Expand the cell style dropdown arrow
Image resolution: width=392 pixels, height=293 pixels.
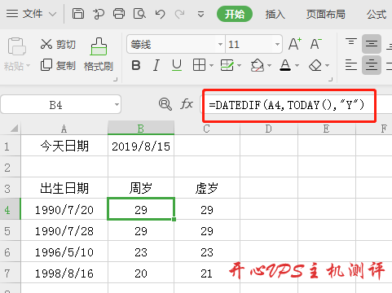tap(240, 65)
